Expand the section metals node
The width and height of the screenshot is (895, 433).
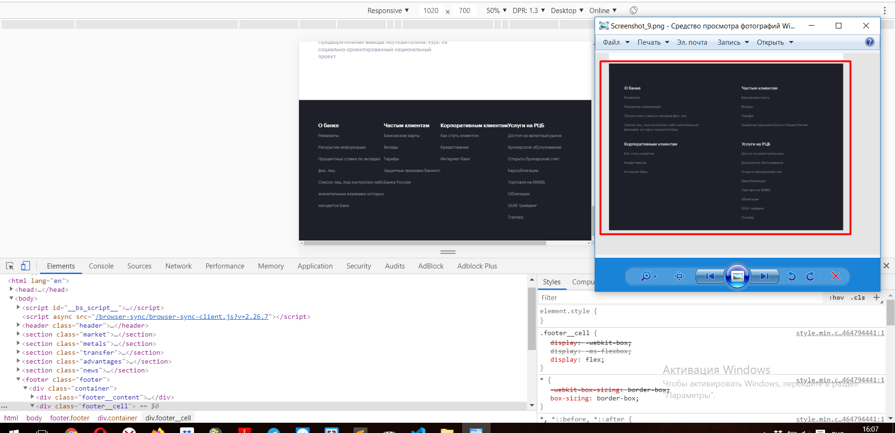tap(19, 344)
